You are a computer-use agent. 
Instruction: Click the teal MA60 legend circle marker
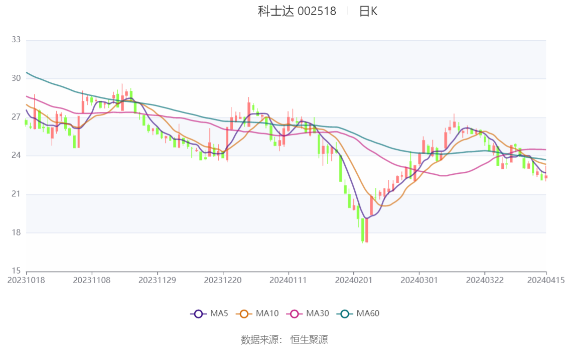[345, 314]
